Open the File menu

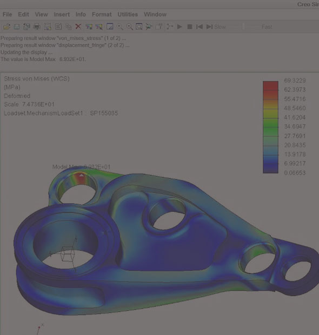[7, 14]
